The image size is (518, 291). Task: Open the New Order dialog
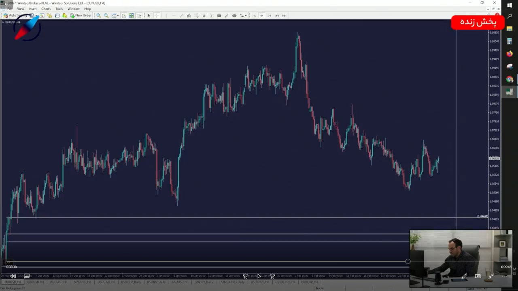coord(81,15)
